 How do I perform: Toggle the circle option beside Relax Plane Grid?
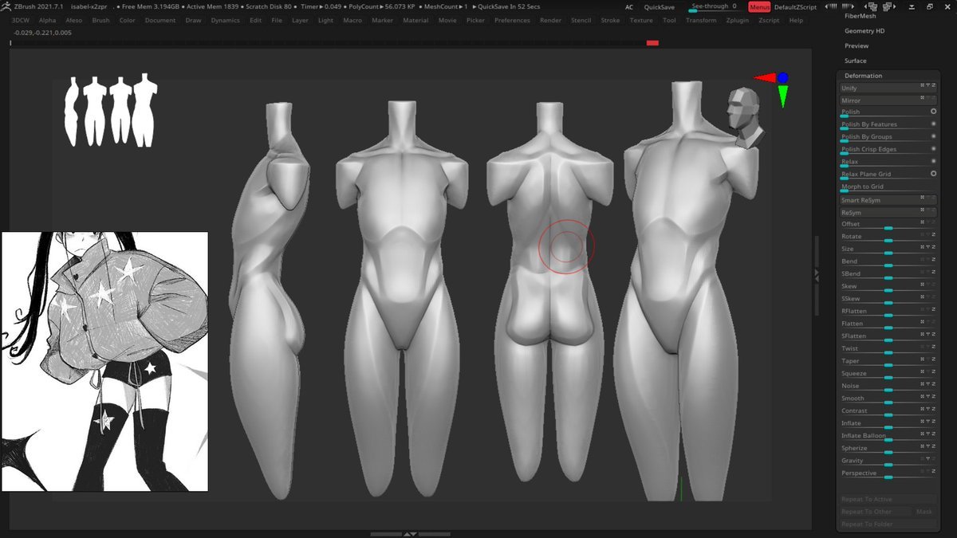933,173
